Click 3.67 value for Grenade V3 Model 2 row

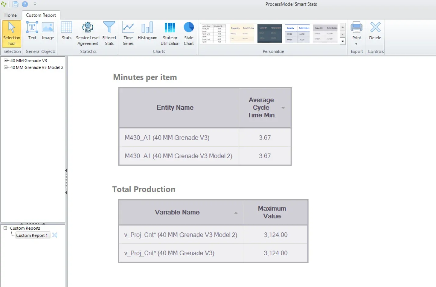(265, 156)
